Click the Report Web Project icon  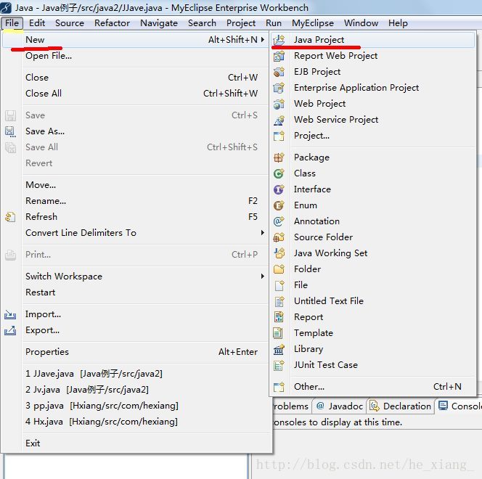click(x=279, y=56)
